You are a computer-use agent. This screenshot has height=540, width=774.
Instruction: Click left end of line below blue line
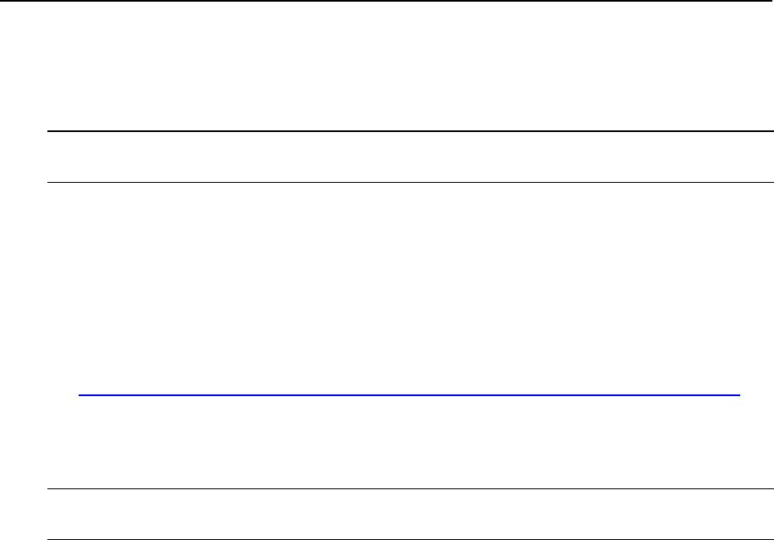pyautogui.click(x=48, y=488)
